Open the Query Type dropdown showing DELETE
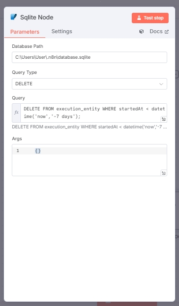This screenshot has width=179, height=306. coord(90,84)
